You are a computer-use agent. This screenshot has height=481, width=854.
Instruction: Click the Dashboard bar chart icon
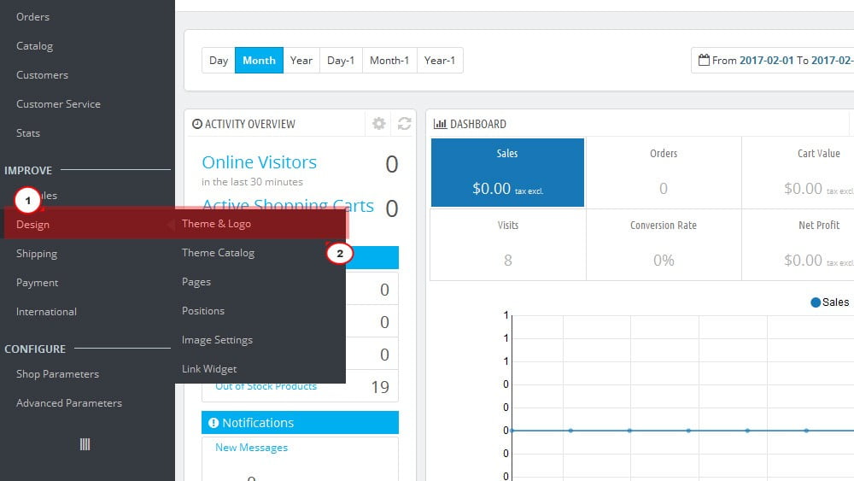(440, 124)
